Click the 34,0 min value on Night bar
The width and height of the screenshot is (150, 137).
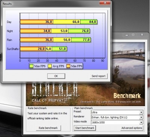pyautogui.click(x=47, y=31)
